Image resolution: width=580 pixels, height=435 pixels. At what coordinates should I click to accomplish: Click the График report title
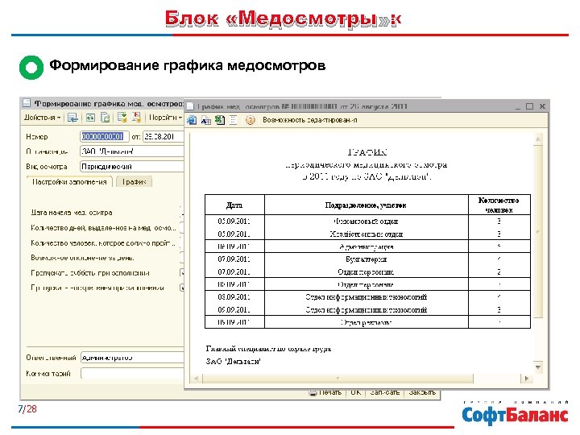click(x=367, y=151)
